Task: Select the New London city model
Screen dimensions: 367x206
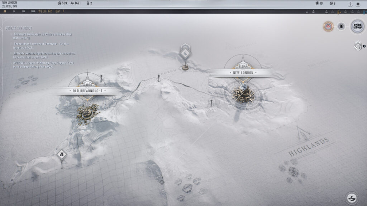Action: [243, 94]
